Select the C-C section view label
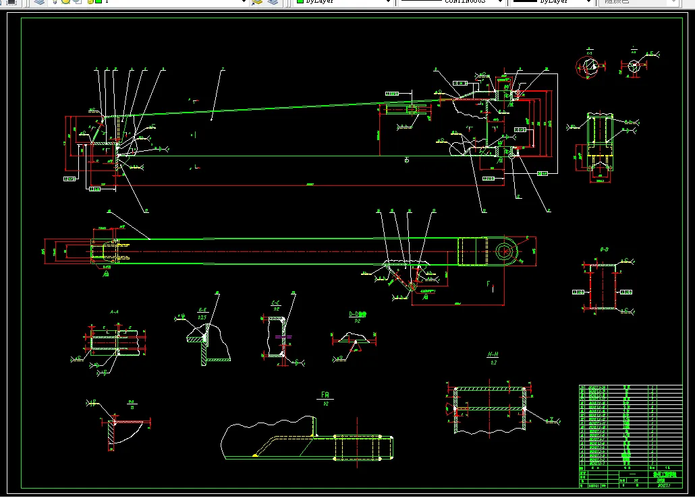 click(276, 305)
